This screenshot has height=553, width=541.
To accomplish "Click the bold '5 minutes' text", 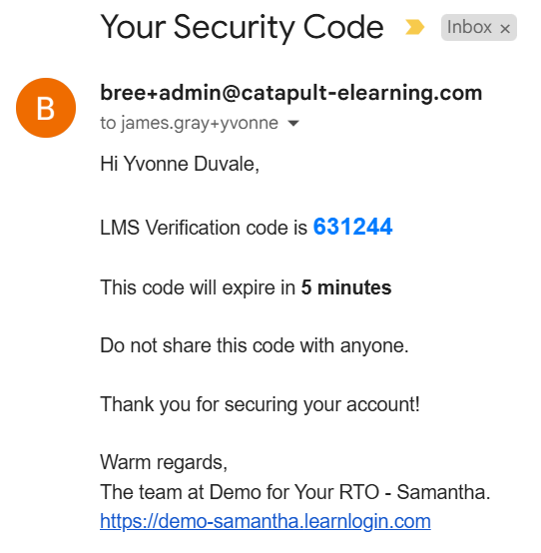I will (346, 287).
